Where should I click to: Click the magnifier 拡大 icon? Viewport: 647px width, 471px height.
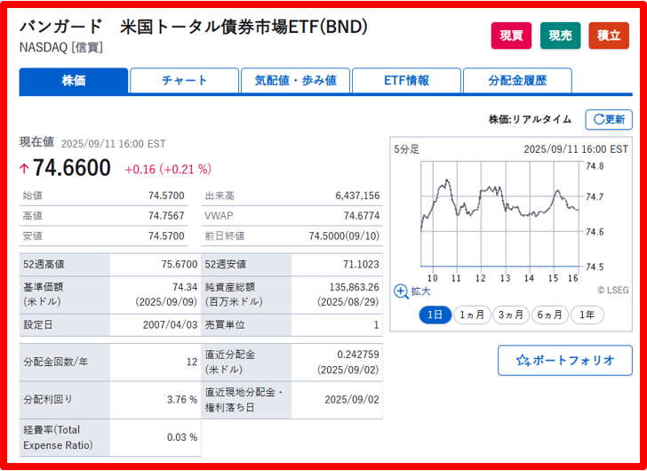coord(401,291)
